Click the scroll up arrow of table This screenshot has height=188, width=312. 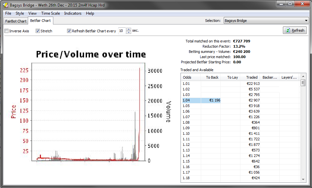(303, 76)
